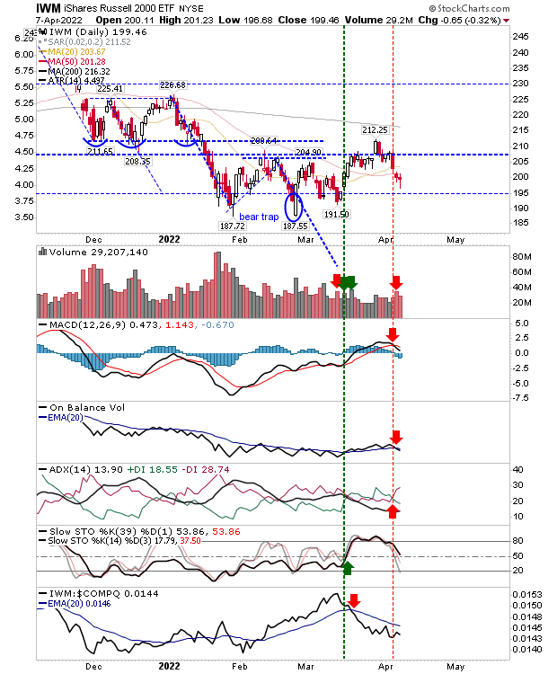
Task: Click the MA(20) 203.67 legend entry
Action: (x=72, y=51)
